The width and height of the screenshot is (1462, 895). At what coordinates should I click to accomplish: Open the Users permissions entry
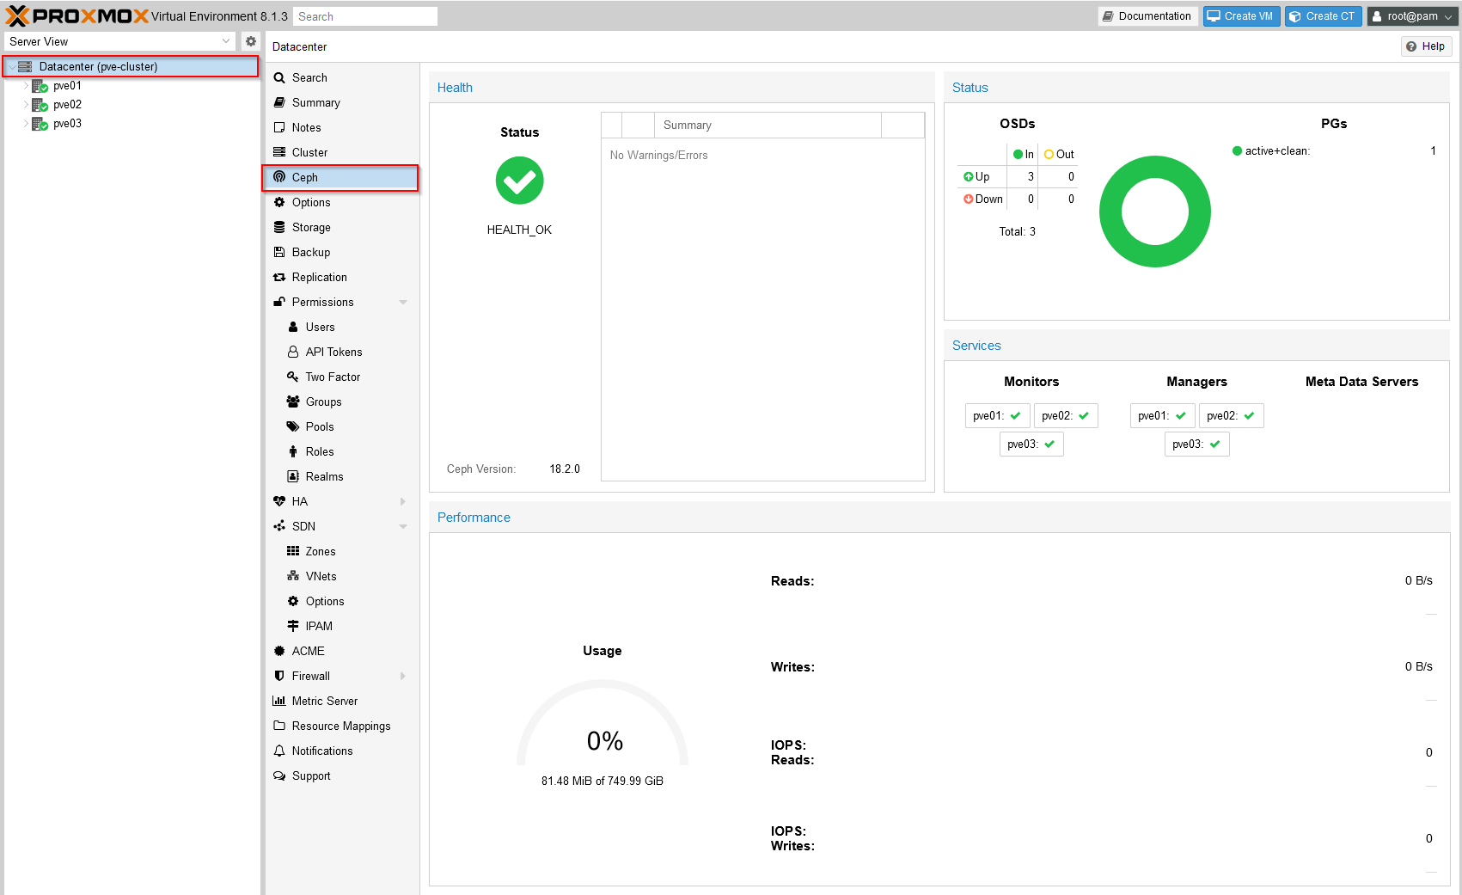[x=341, y=327]
